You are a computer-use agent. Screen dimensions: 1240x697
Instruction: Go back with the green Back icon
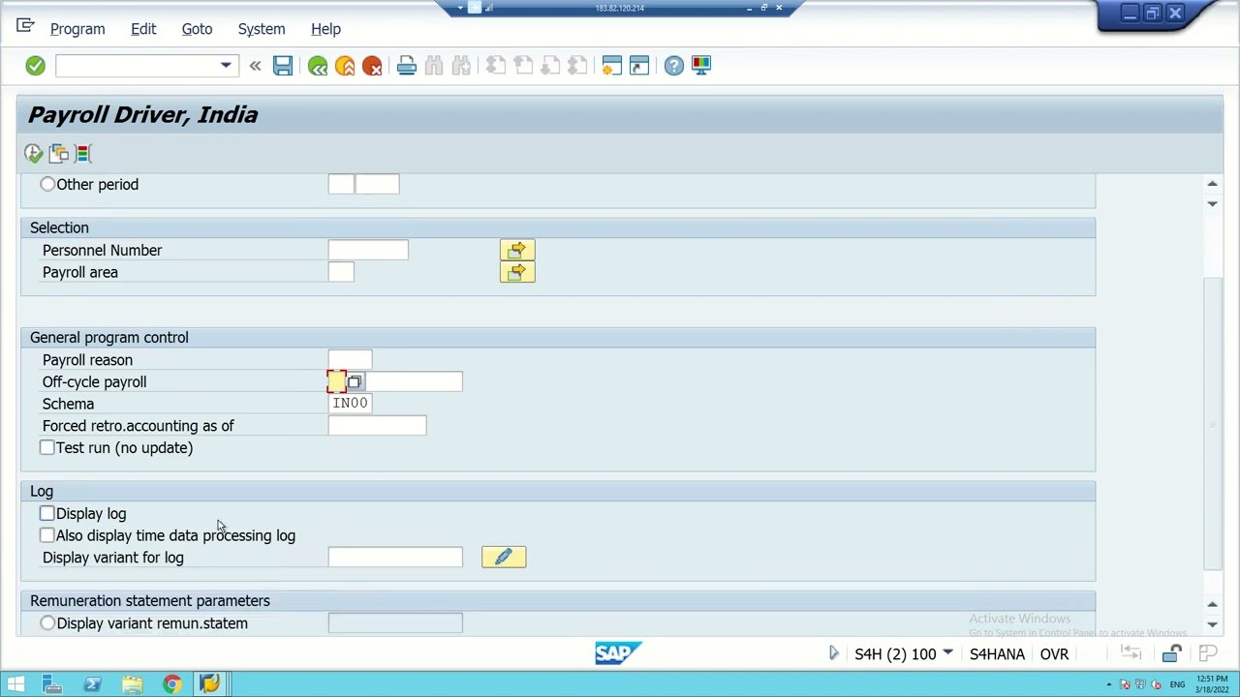tap(318, 65)
